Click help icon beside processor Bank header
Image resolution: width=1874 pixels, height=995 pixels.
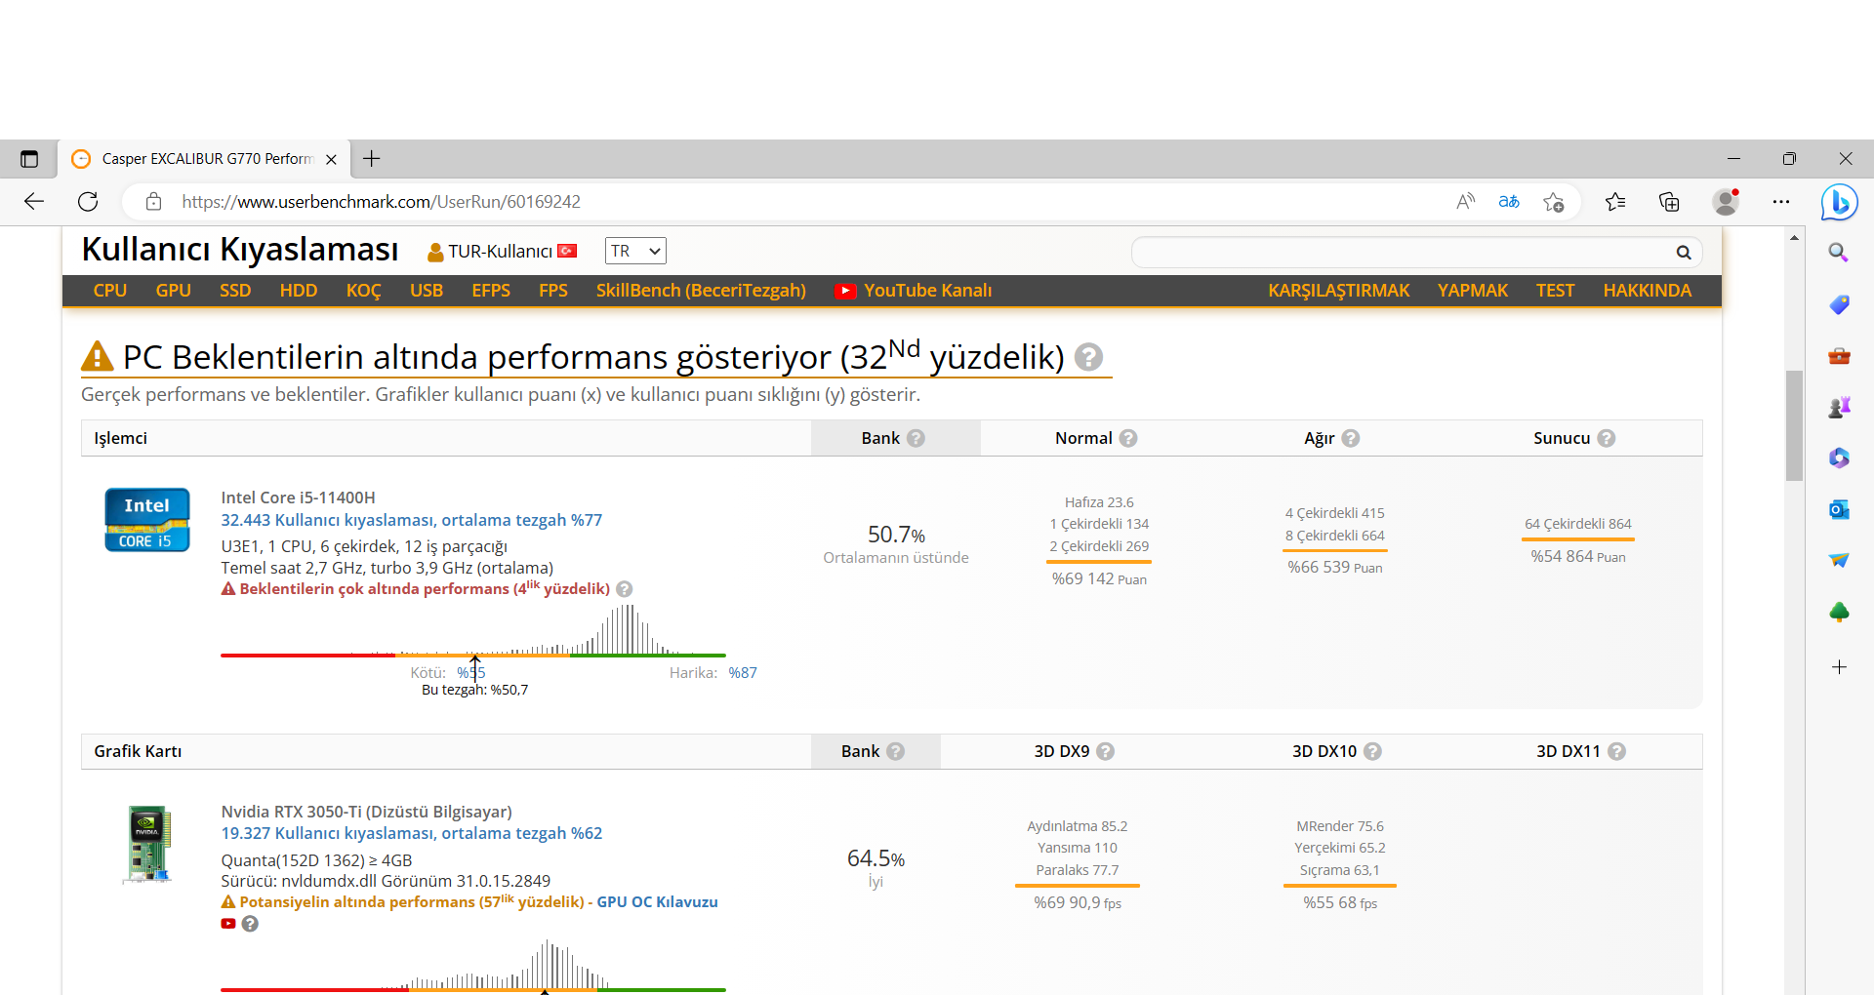point(916,439)
